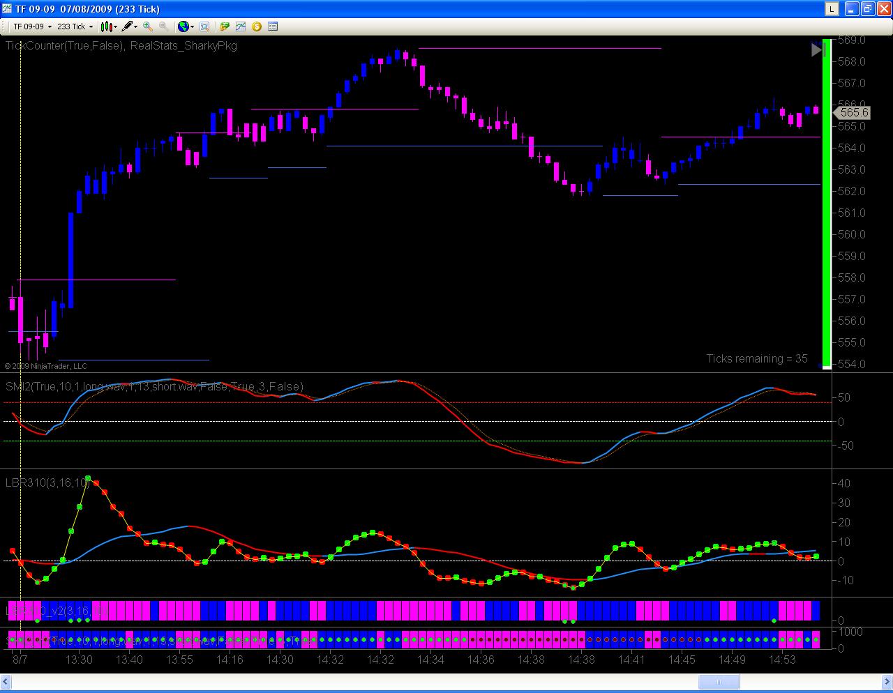Screen dimensions: 893x693
Task: Click the zoom frame window icon
Action: tap(204, 26)
